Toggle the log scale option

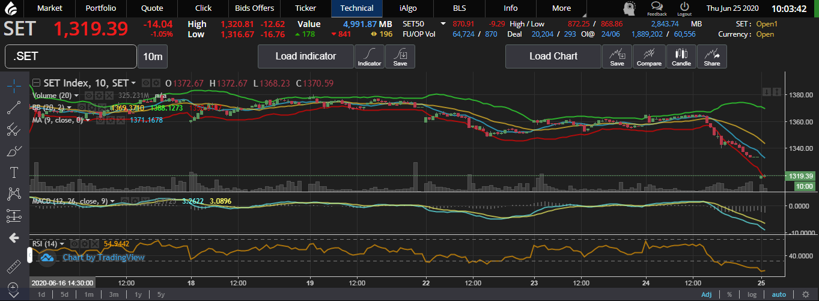pos(752,294)
